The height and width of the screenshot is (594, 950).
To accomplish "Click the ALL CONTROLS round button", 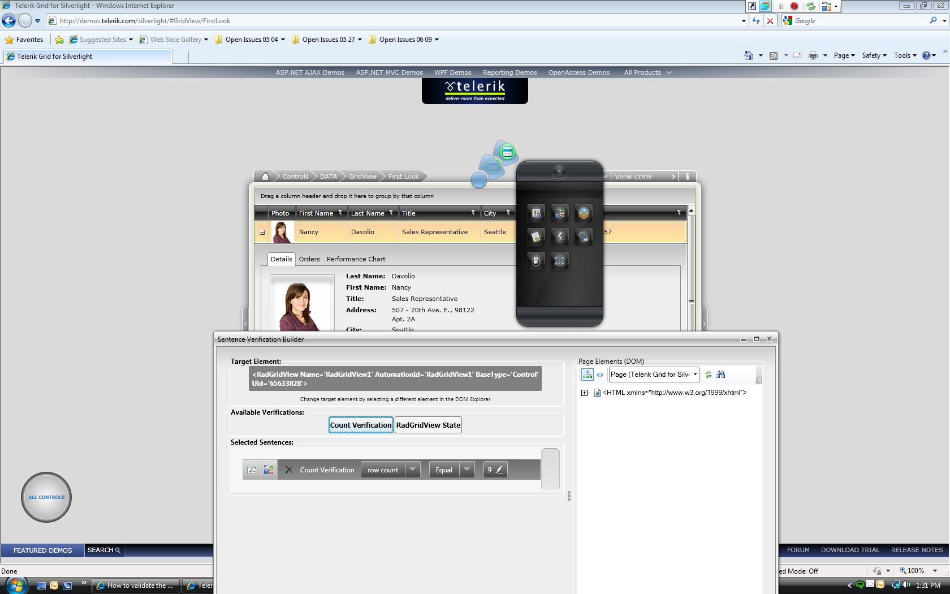I will 46,497.
